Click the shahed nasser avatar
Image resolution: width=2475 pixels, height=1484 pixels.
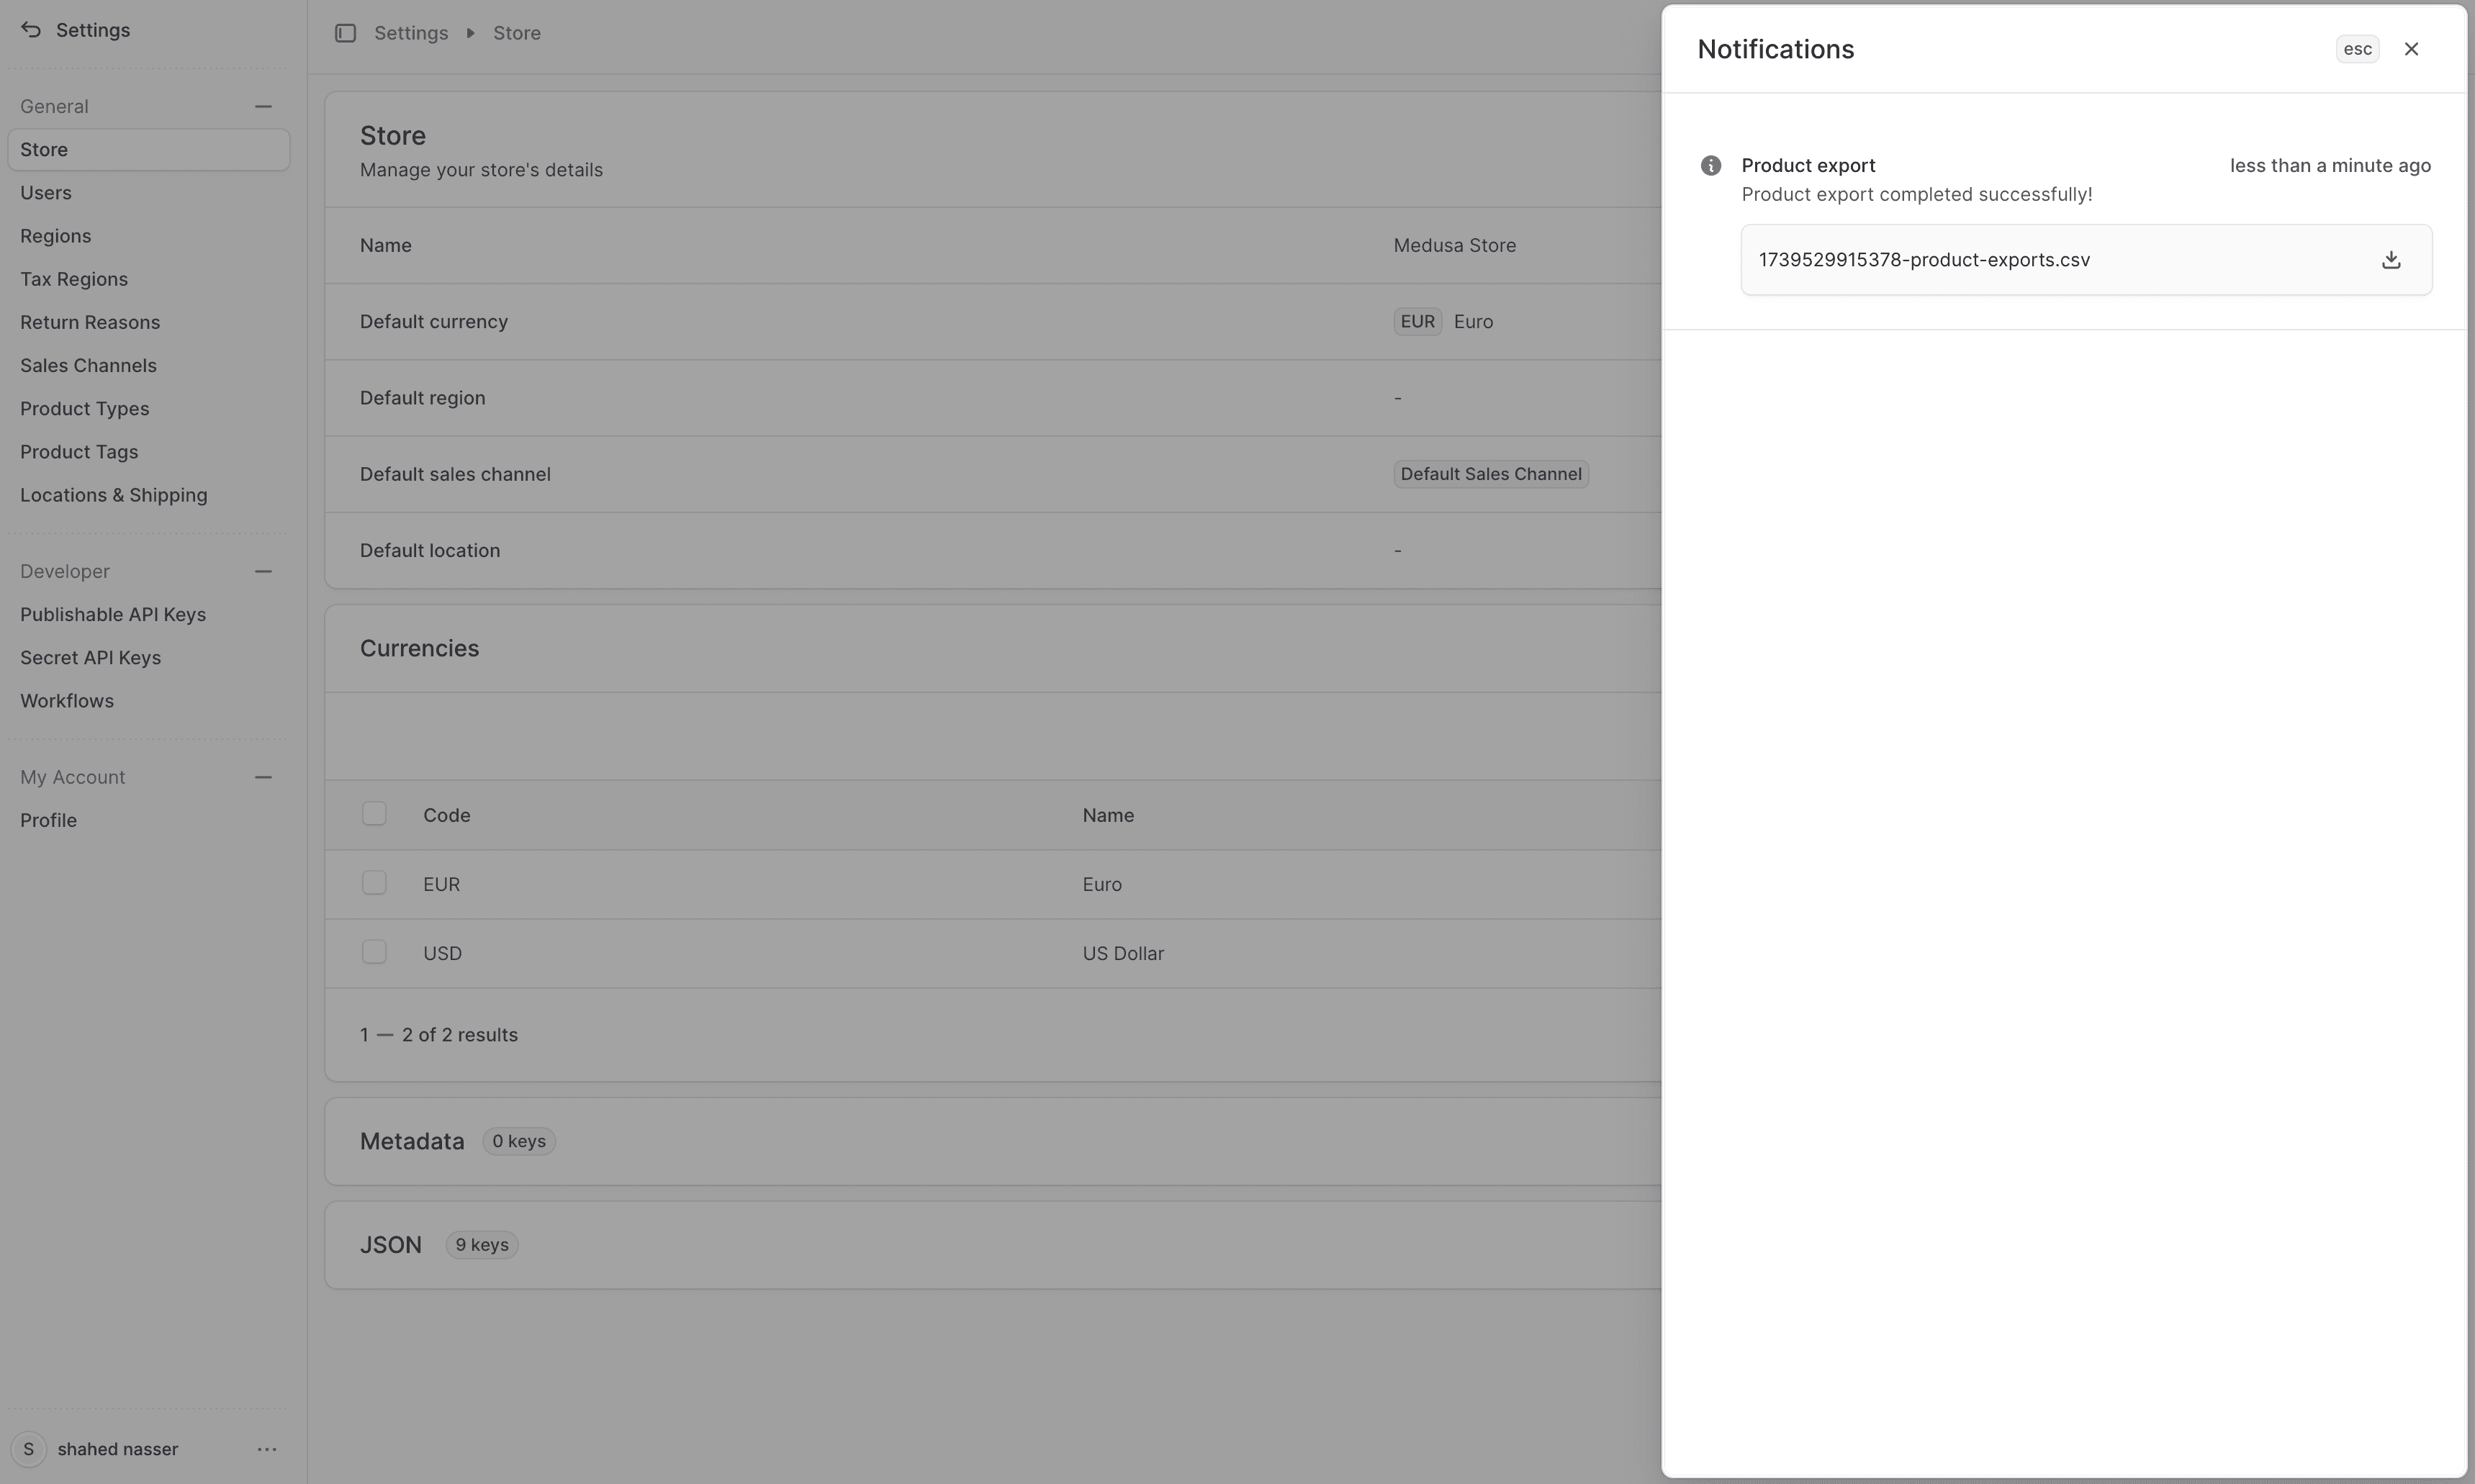coord(27,1449)
